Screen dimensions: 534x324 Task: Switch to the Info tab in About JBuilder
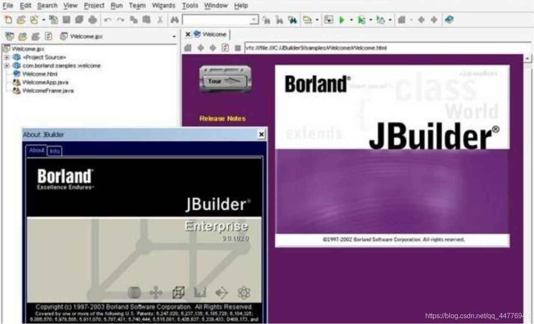pos(54,151)
